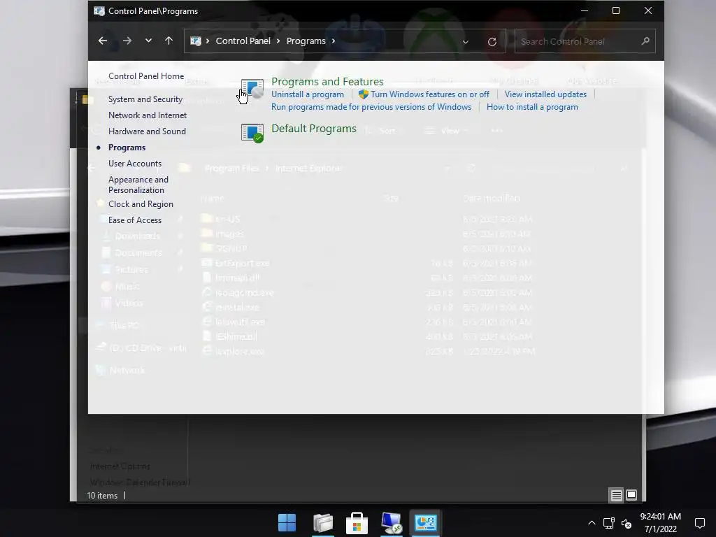Screen dimensions: 716x537
Task: Refresh the Control Panel view
Action: [x=492, y=41]
